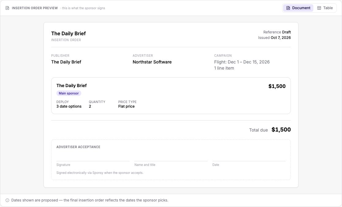Click the document title above 'INSERTION ORDER'
Image resolution: width=342 pixels, height=207 pixels.
[68, 33]
